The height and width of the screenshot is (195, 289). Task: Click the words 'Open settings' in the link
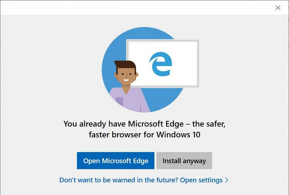pos(201,180)
